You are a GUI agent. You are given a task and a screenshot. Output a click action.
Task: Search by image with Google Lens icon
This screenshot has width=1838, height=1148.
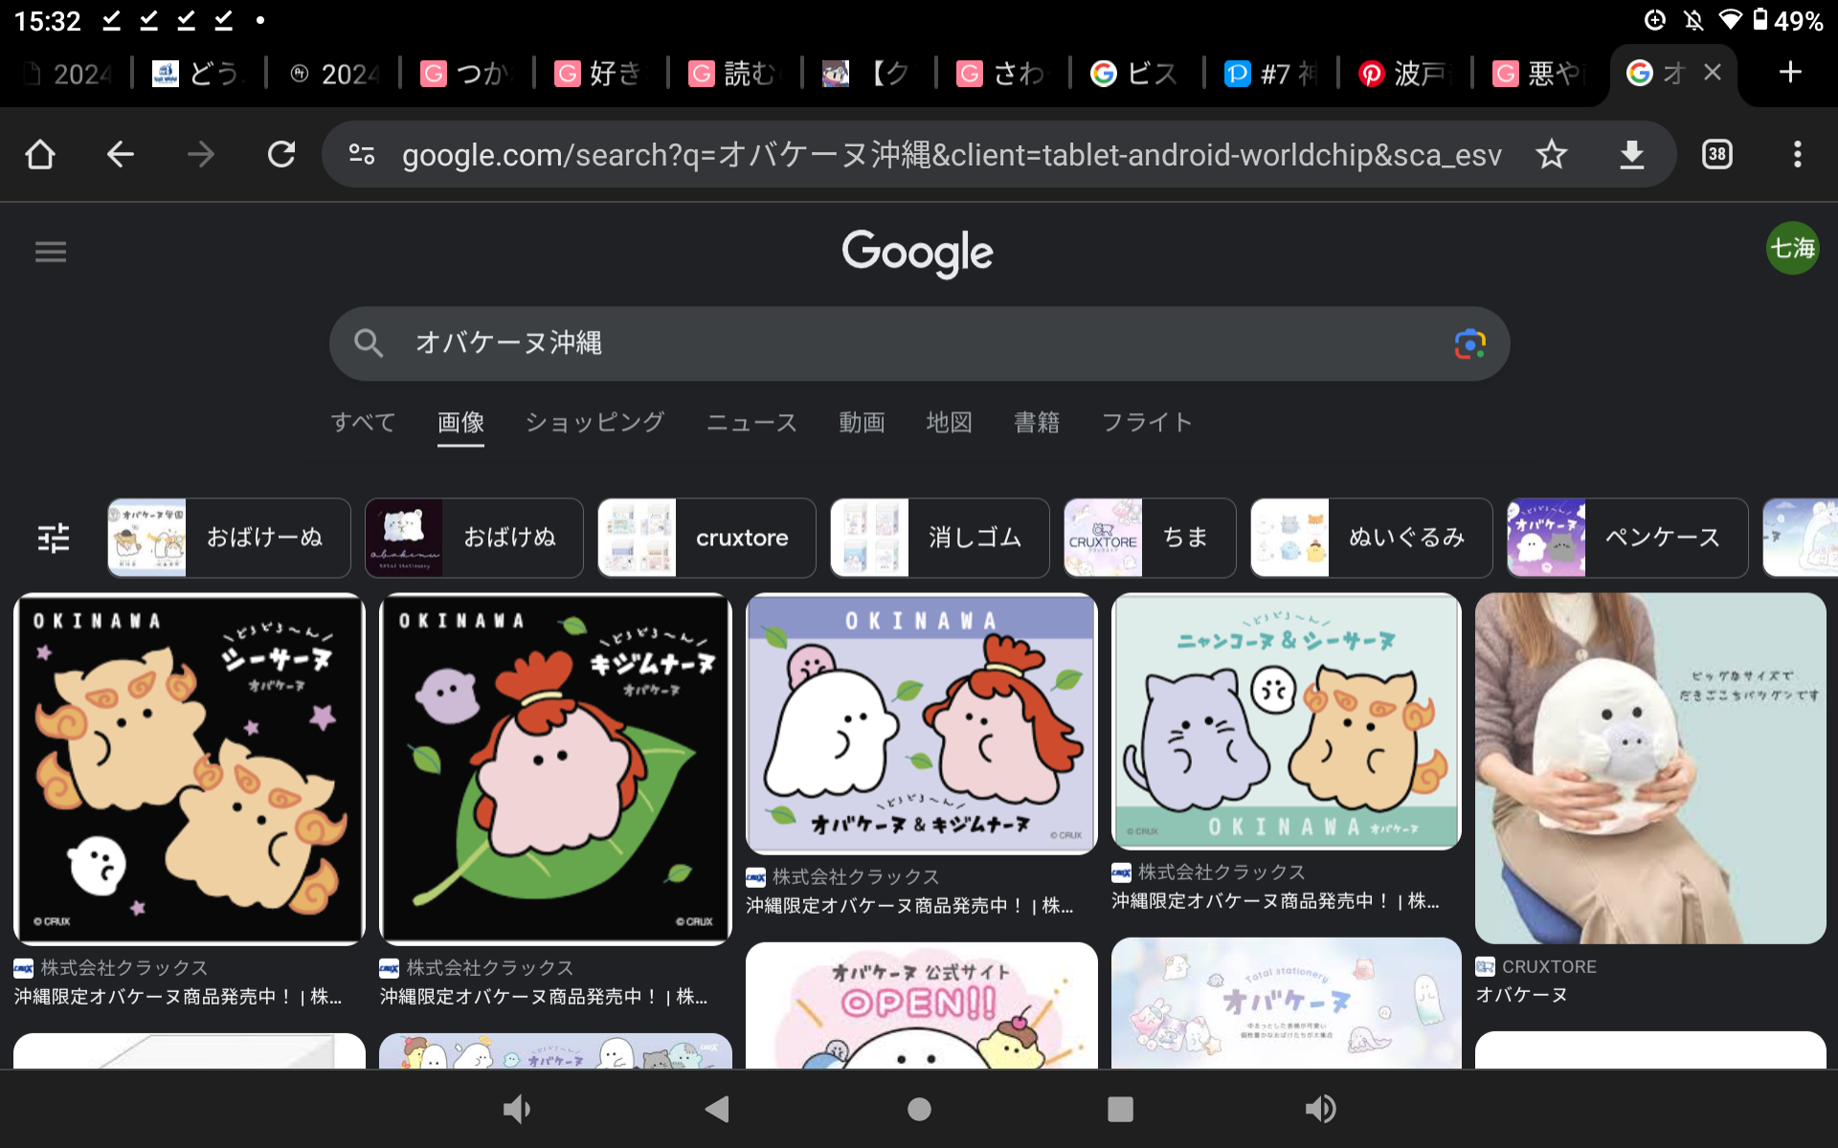pyautogui.click(x=1469, y=343)
